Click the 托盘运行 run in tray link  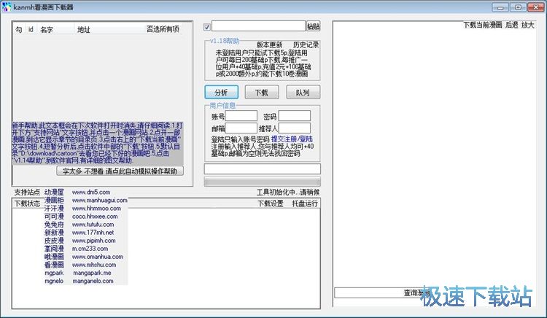305,203
